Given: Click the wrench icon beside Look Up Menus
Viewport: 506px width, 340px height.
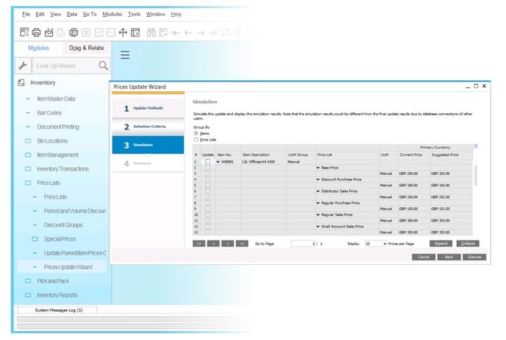Looking at the screenshot, I should point(23,65).
